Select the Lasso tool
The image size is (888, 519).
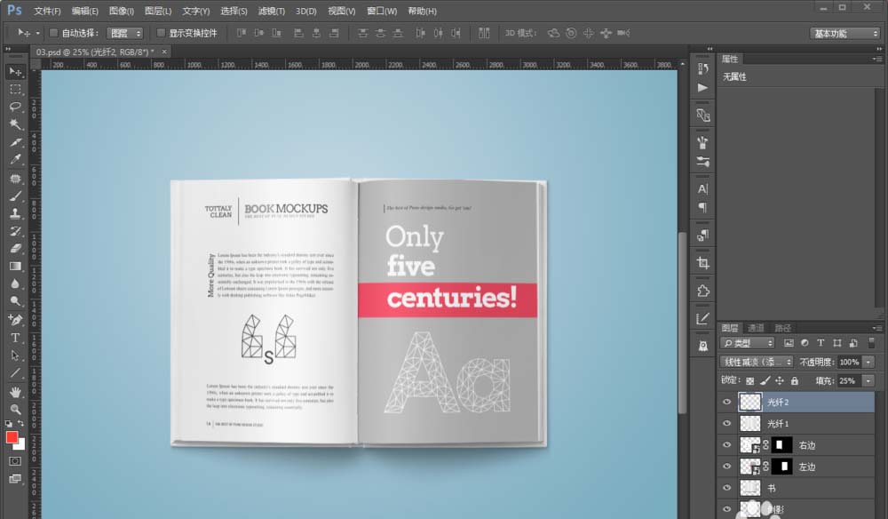click(16, 107)
